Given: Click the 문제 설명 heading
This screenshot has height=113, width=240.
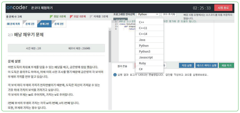Looking at the screenshot, I should coord(14,61).
